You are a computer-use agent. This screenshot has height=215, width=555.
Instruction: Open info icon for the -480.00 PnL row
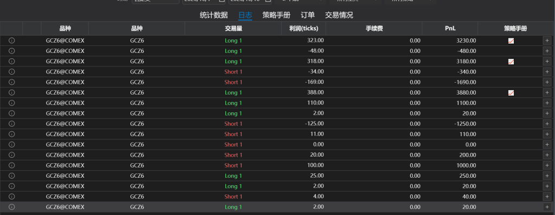(11, 51)
